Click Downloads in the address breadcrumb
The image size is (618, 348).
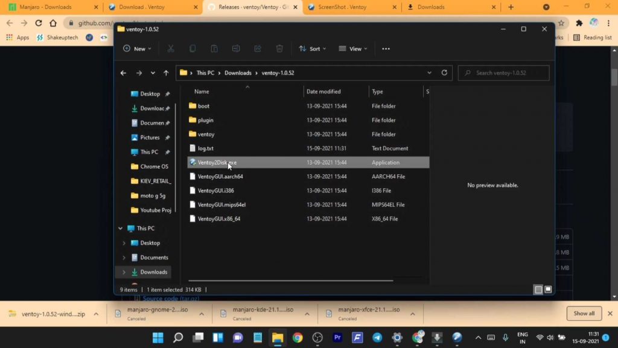[x=238, y=73]
